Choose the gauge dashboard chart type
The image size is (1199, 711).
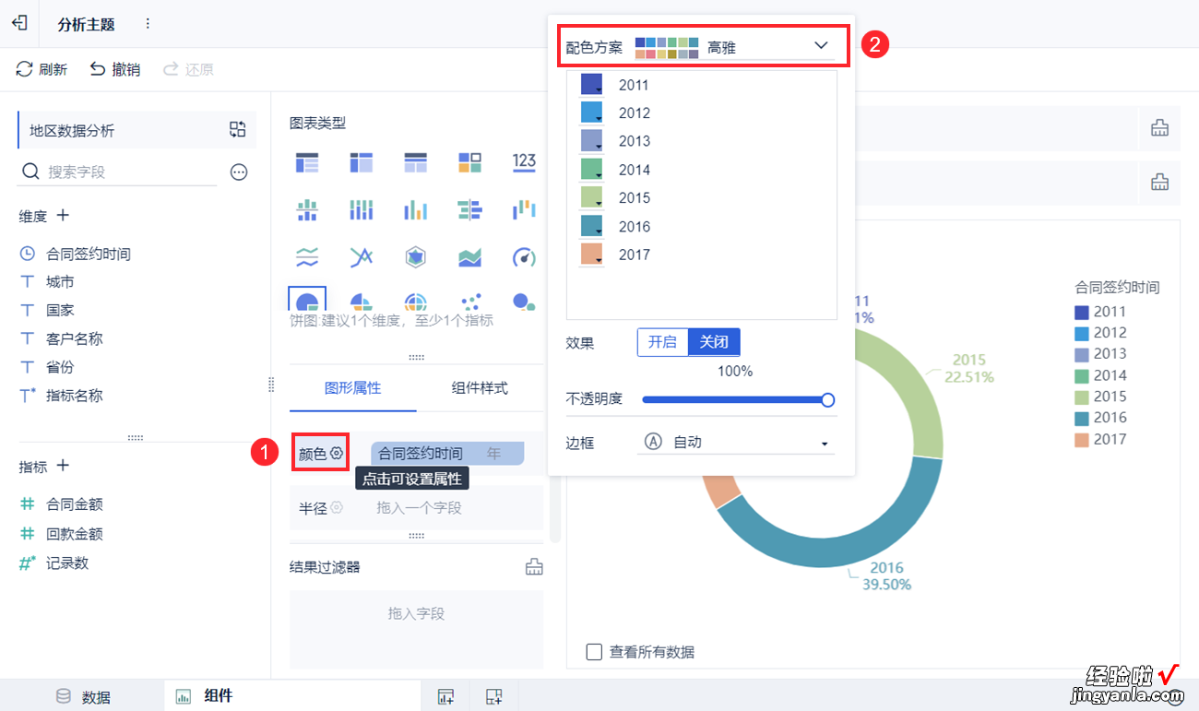point(524,256)
